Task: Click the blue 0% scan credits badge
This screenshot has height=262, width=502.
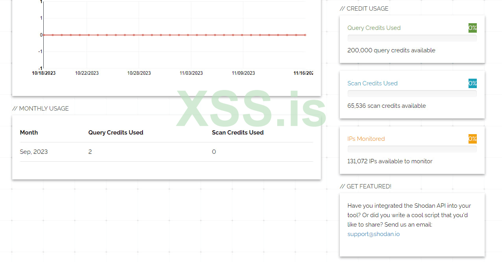Action: click(472, 83)
